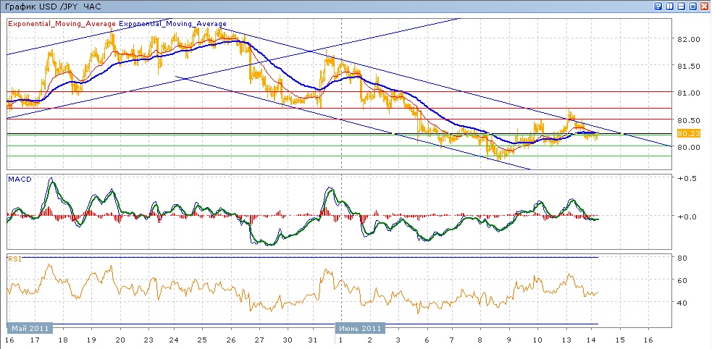Close the USD/JPY chart window
Screen dimensions: 712x349
pyautogui.click(x=705, y=6)
